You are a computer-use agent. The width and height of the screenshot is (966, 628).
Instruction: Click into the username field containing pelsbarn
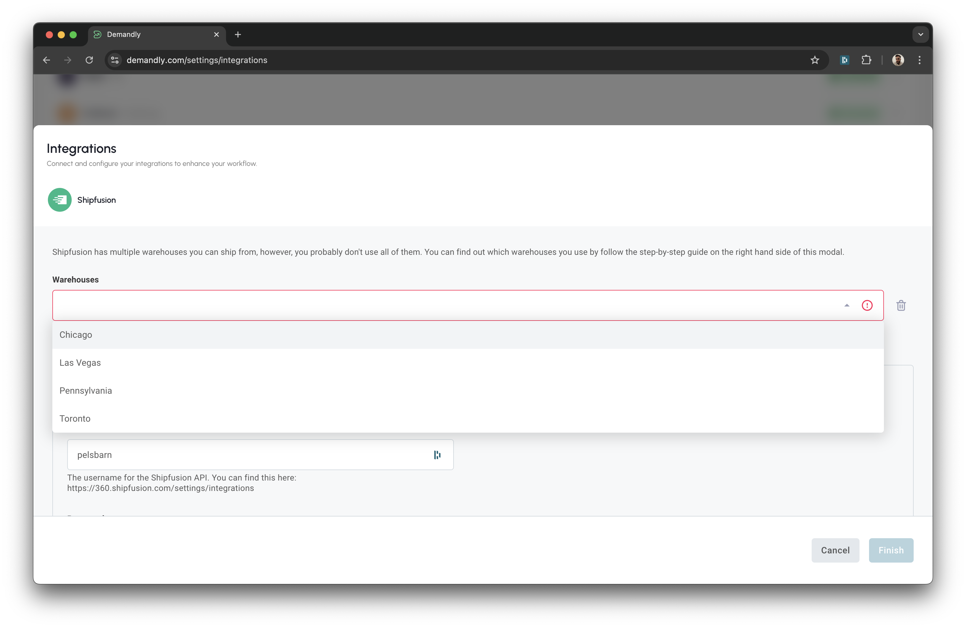244,455
